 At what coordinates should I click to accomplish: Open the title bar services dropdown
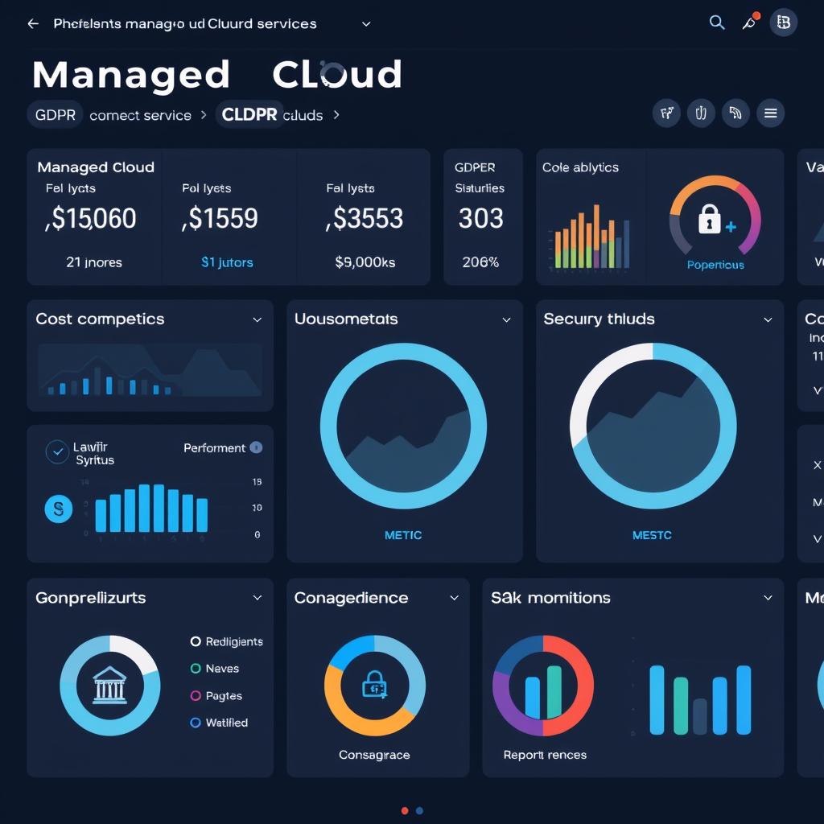coord(366,23)
